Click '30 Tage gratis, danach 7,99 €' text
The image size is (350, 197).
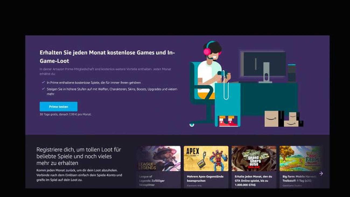65,114
